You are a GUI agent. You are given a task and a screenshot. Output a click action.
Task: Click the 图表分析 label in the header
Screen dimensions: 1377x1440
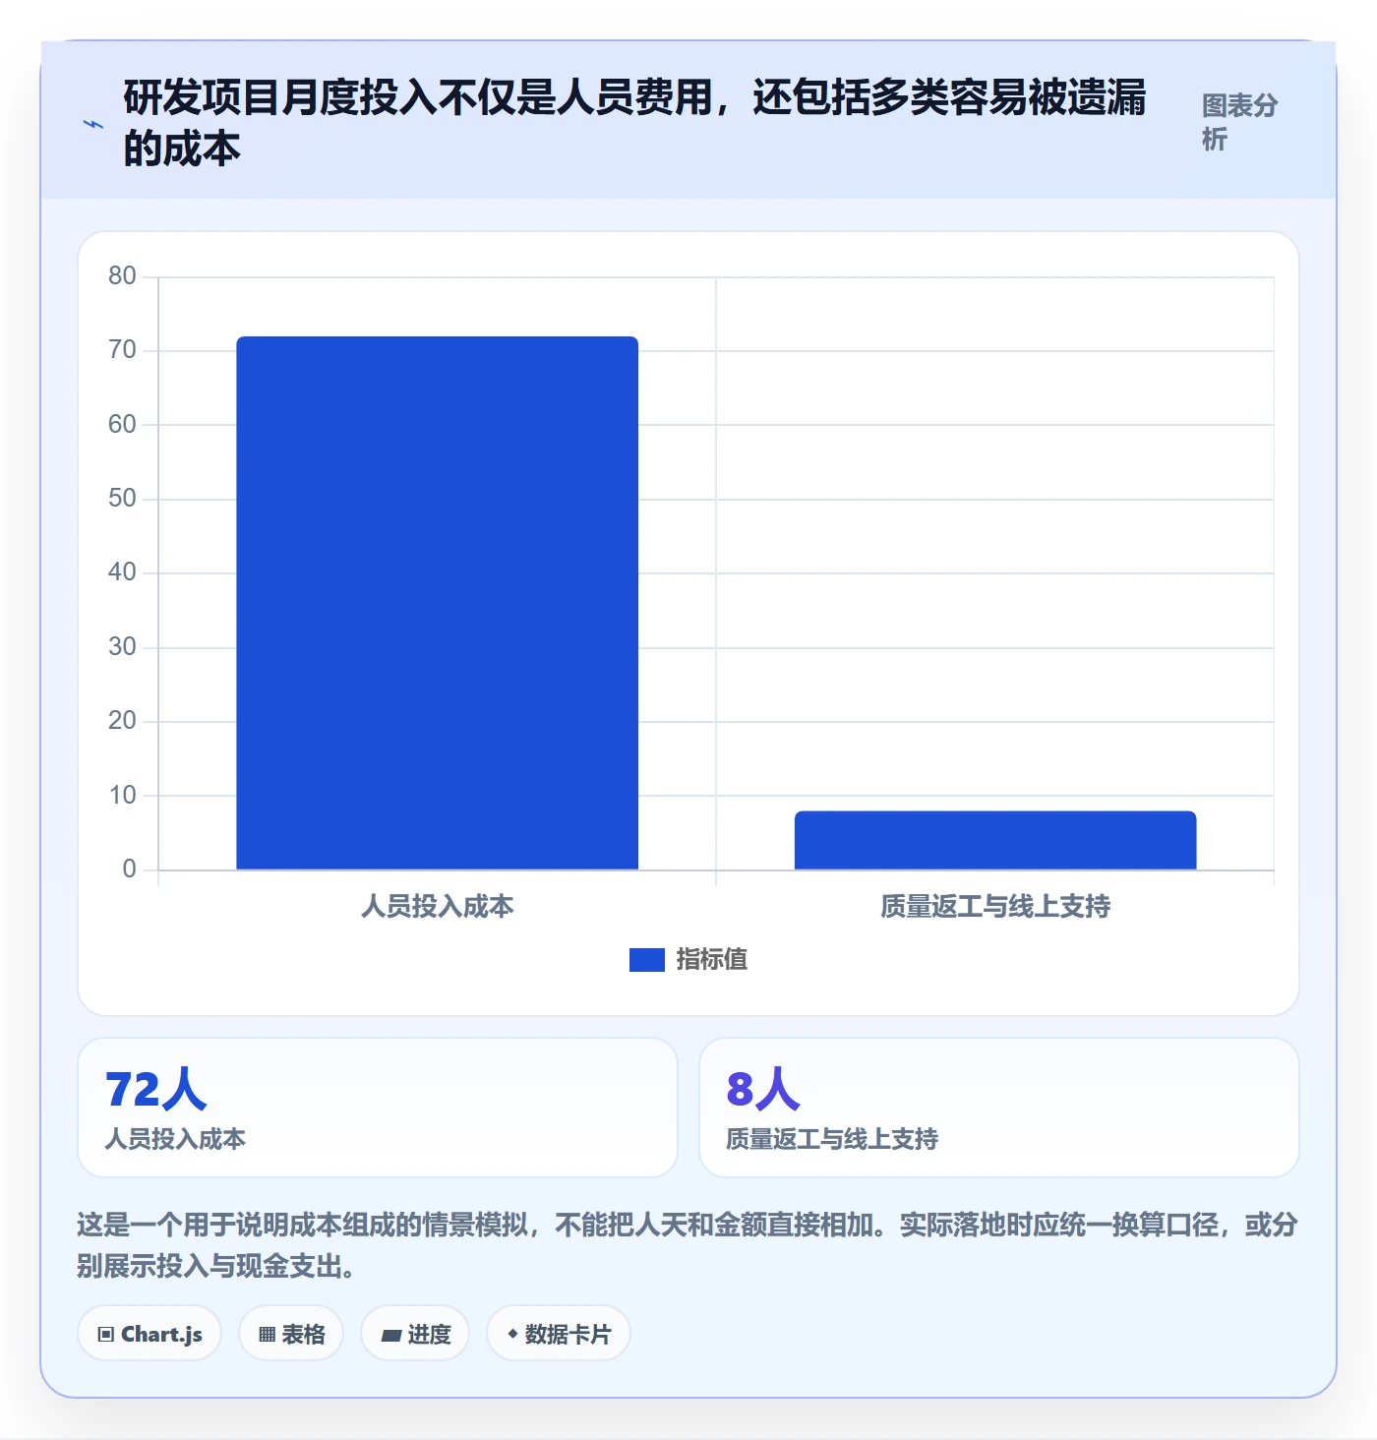coord(1239,122)
